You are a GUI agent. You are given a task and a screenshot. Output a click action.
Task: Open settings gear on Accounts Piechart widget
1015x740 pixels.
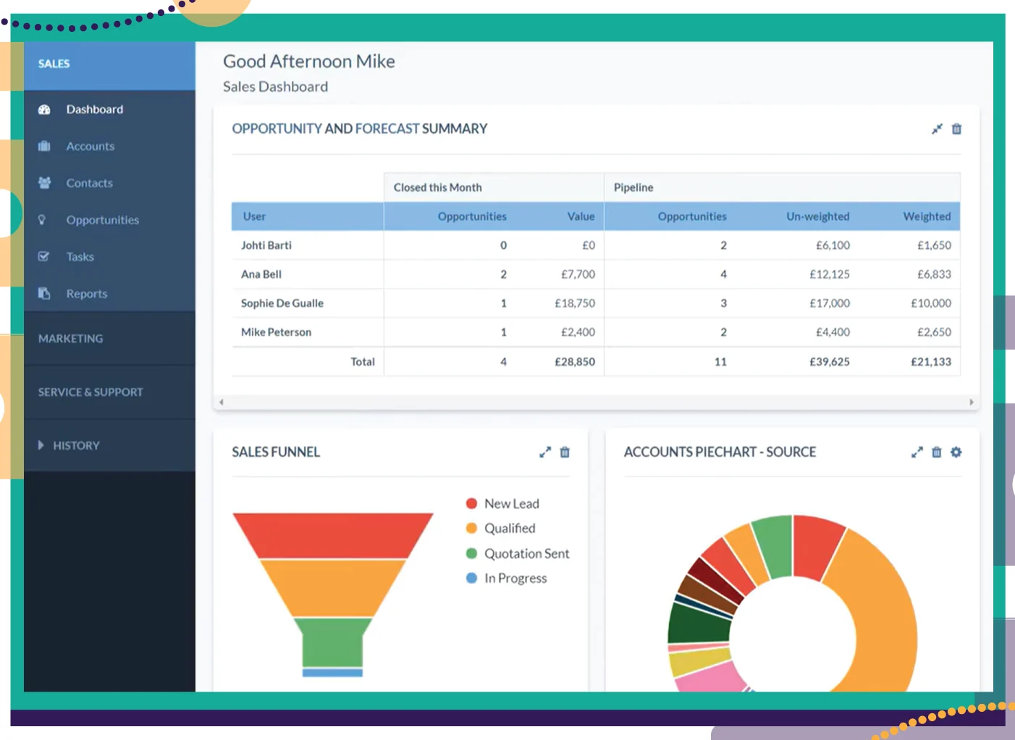coord(956,452)
